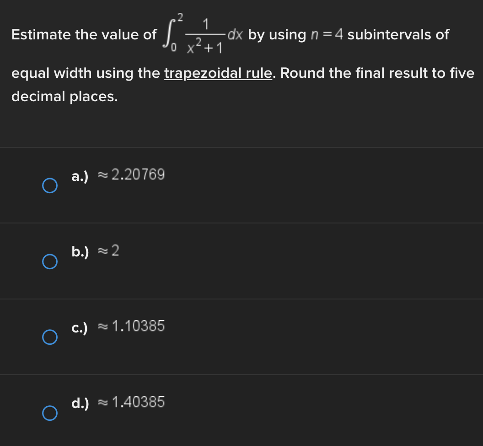
Task: Click the answer label a.)
Action: [x=80, y=175]
